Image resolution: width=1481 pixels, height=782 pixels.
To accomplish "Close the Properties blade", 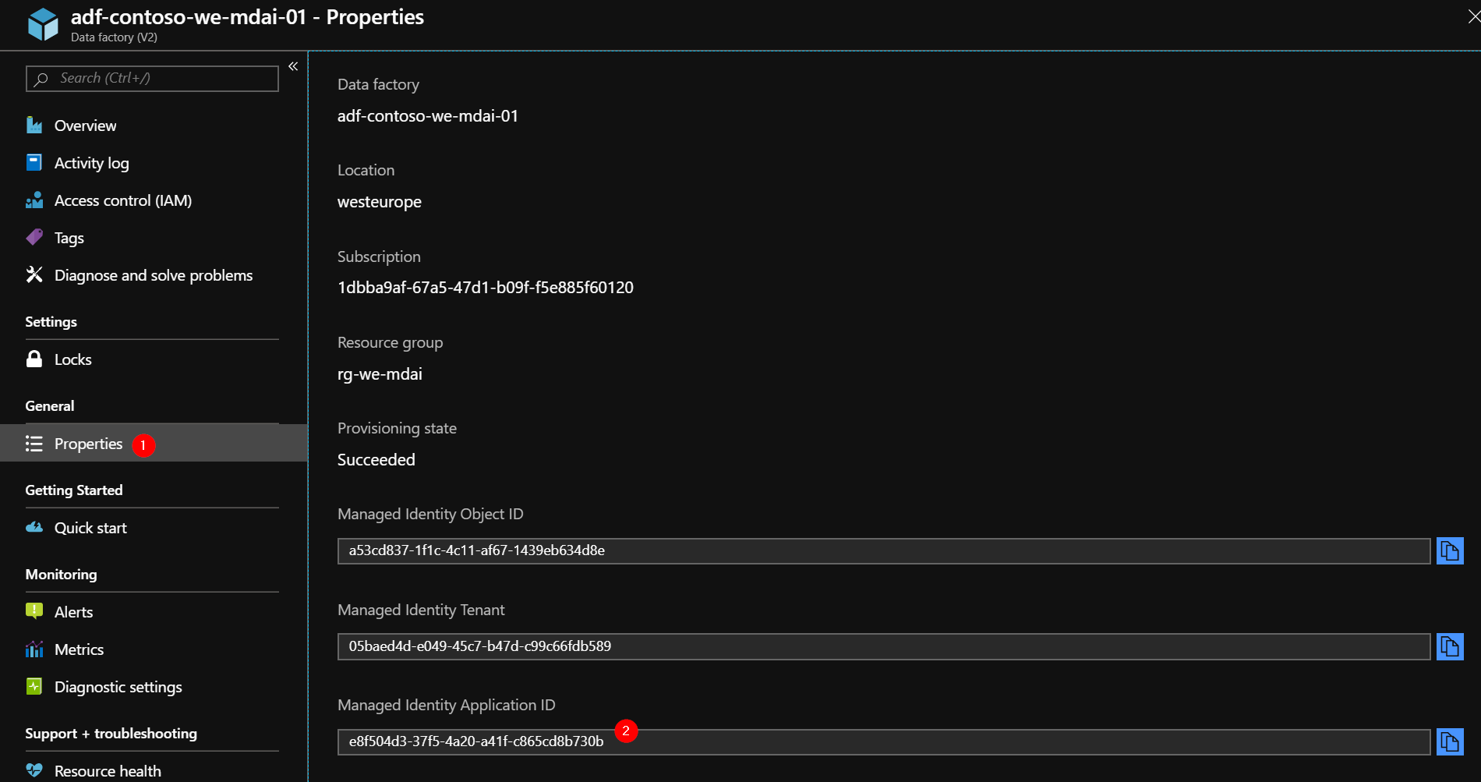I will pyautogui.click(x=1473, y=16).
